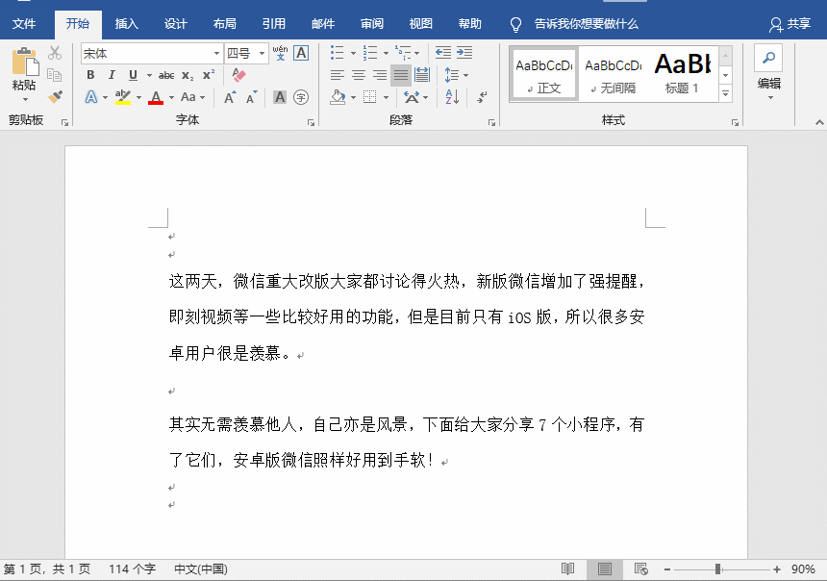Image resolution: width=827 pixels, height=581 pixels.
Task: Sort paragraphs with the A-Z icon
Action: pyautogui.click(x=452, y=97)
